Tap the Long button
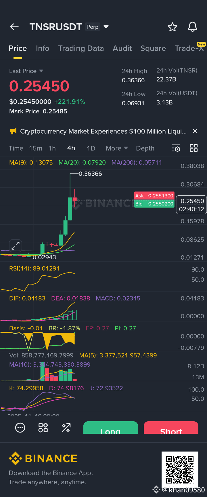 pos(111,428)
